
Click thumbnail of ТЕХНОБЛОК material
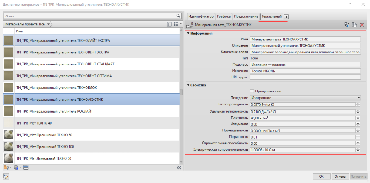(x=9, y=88)
